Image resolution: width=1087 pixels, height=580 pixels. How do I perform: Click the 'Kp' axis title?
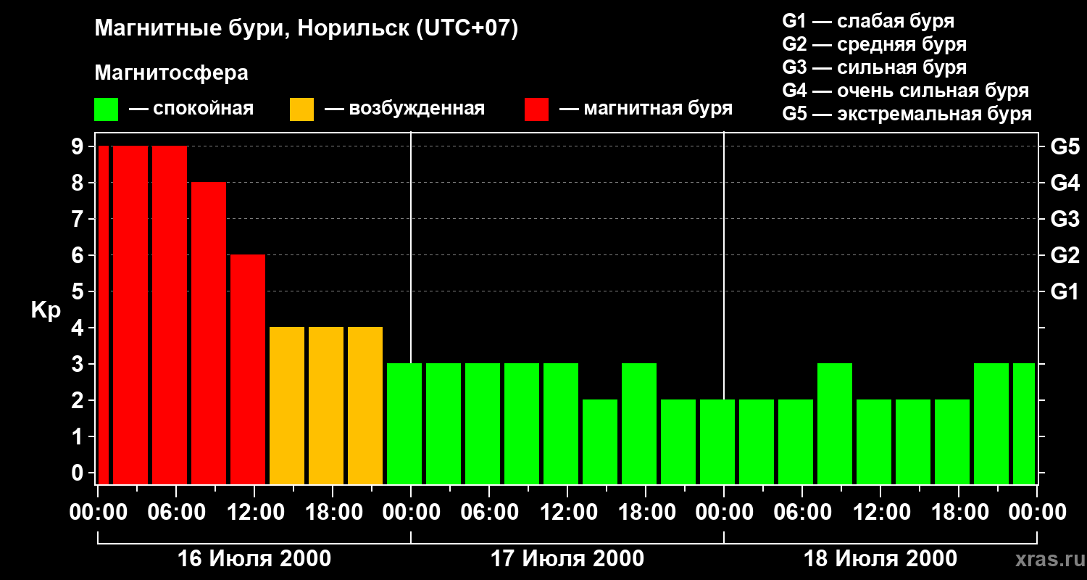(x=46, y=310)
